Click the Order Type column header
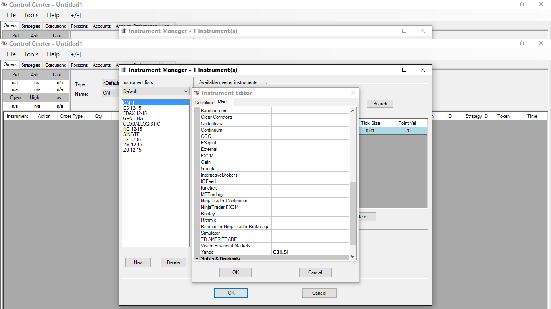The image size is (551, 309). coord(71,116)
